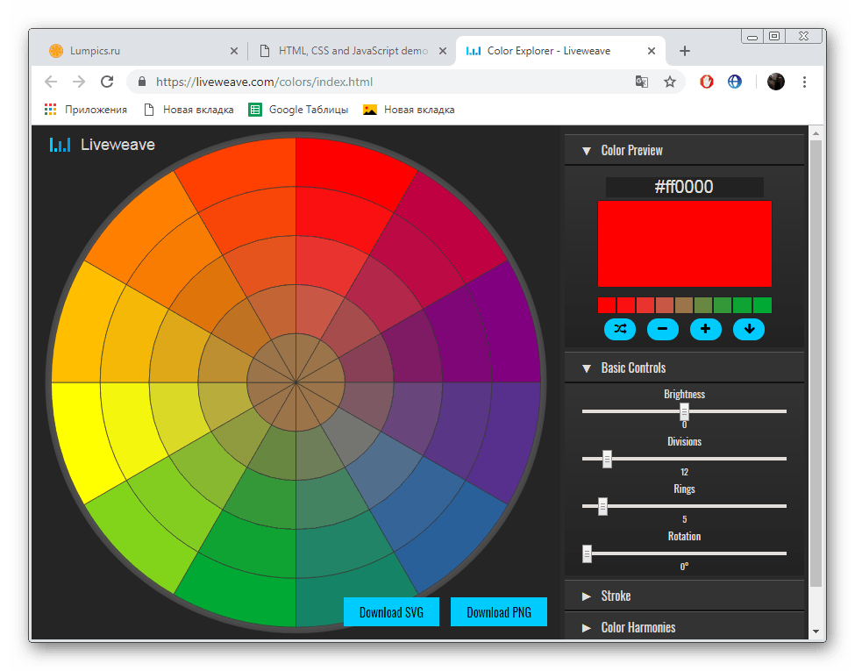The height and width of the screenshot is (671, 855).
Task: Click the Download PNG button
Action: (498, 612)
